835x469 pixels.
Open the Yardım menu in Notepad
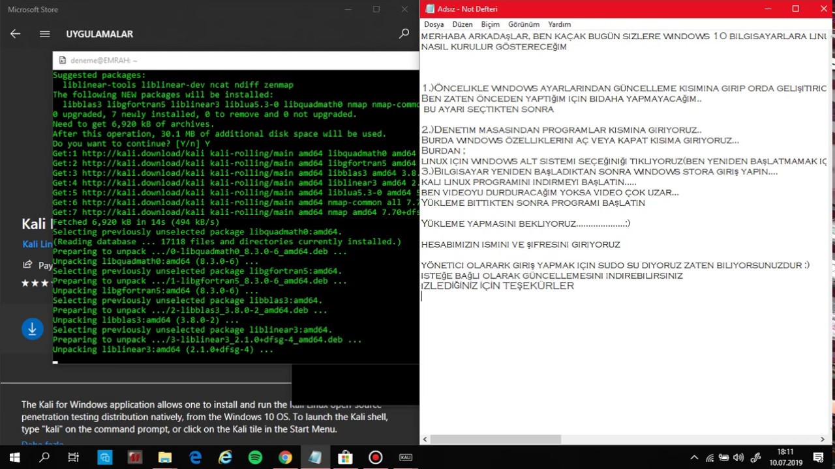[x=559, y=24]
